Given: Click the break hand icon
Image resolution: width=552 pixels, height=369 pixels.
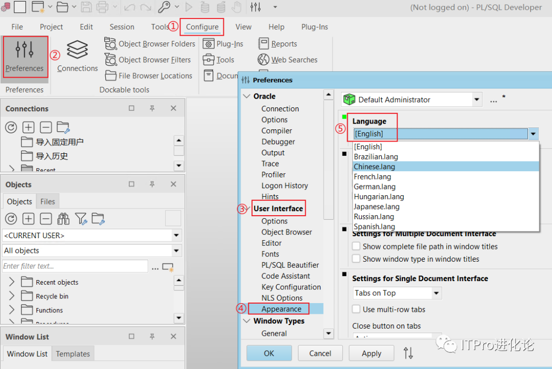Looking at the screenshot, I should [237, 7].
